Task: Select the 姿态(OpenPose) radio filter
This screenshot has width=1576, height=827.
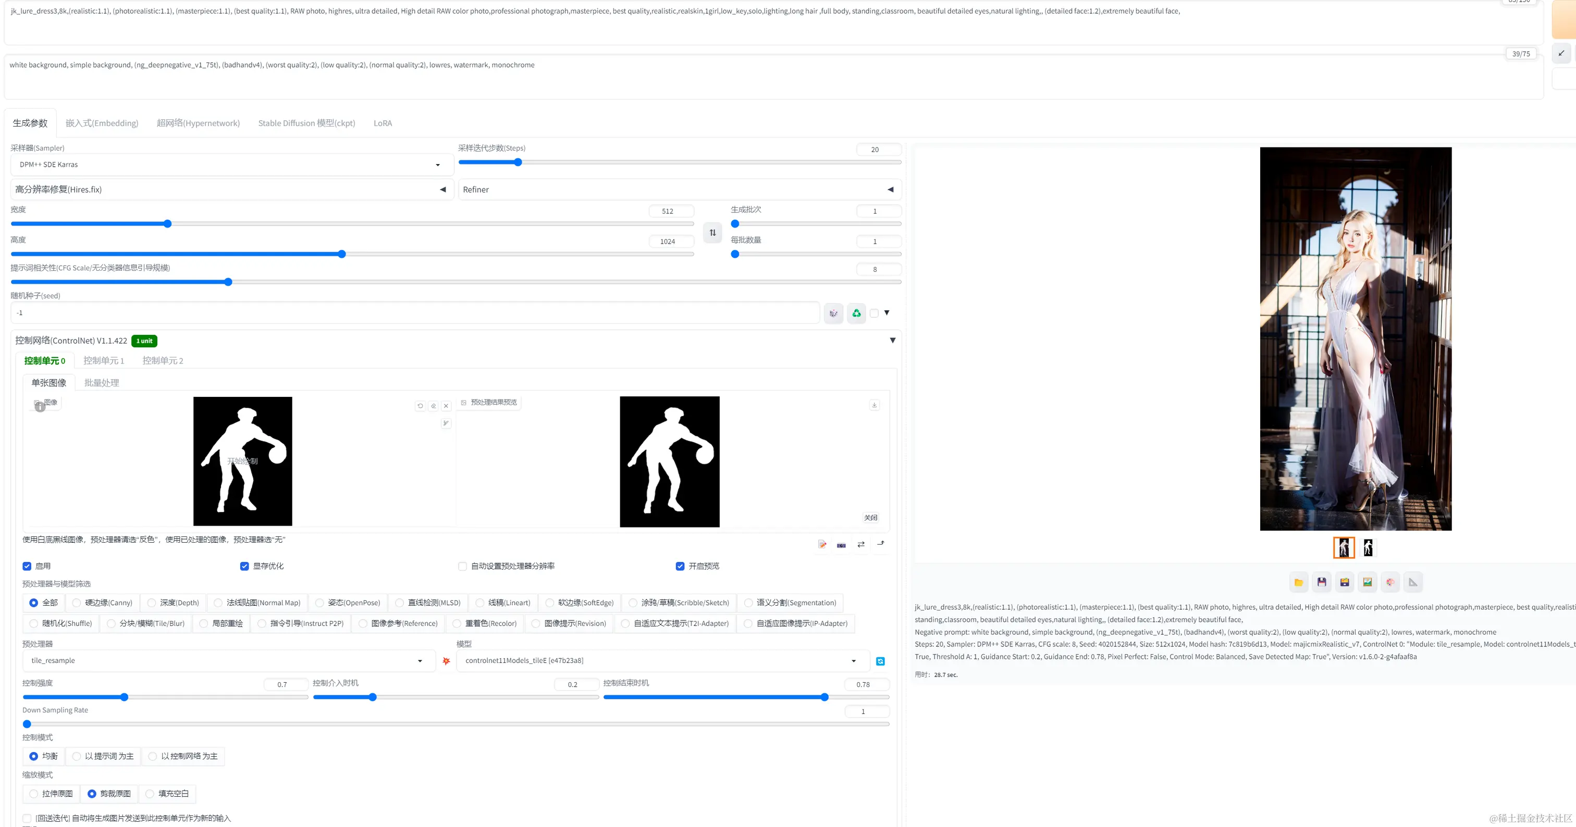Action: click(x=319, y=603)
